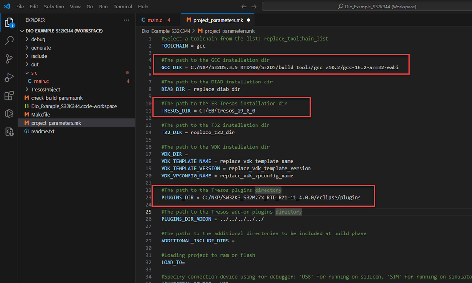Select the project_parameters.mk editor tab

(218, 20)
